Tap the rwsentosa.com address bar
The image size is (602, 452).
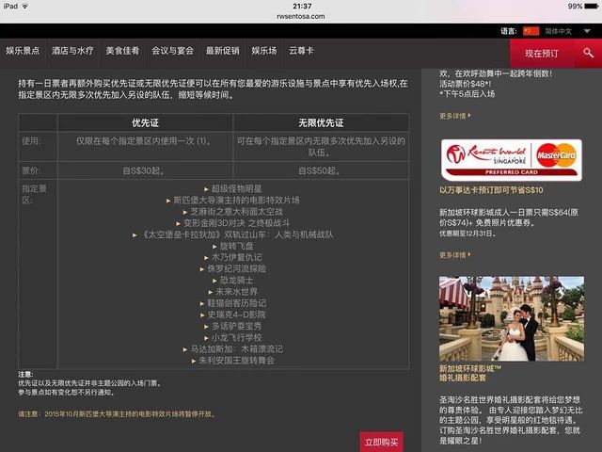pos(301,16)
